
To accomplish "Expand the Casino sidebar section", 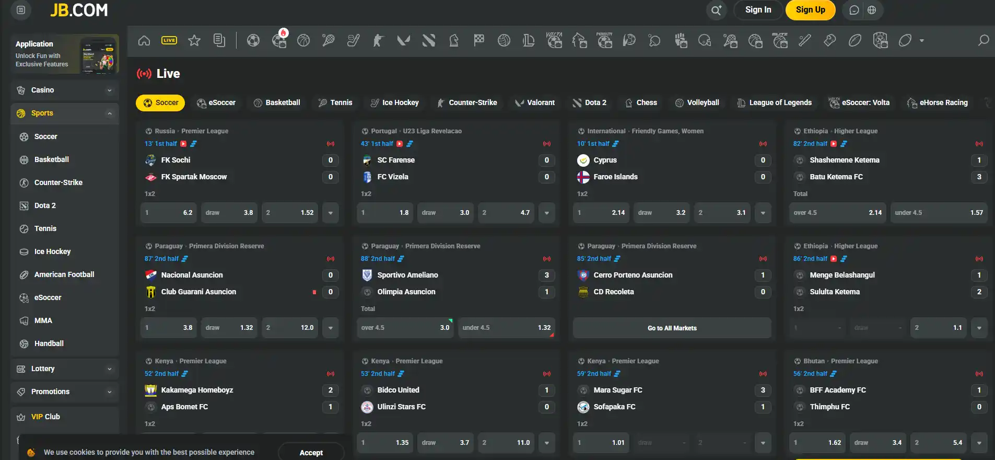I will [65, 90].
